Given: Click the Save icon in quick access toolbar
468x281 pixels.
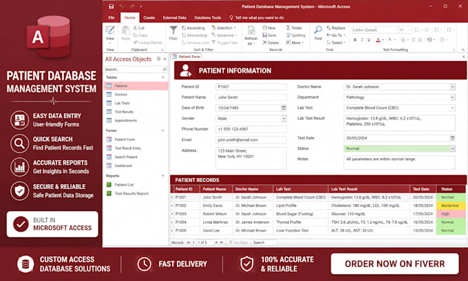Looking at the screenshot, I should [111, 7].
